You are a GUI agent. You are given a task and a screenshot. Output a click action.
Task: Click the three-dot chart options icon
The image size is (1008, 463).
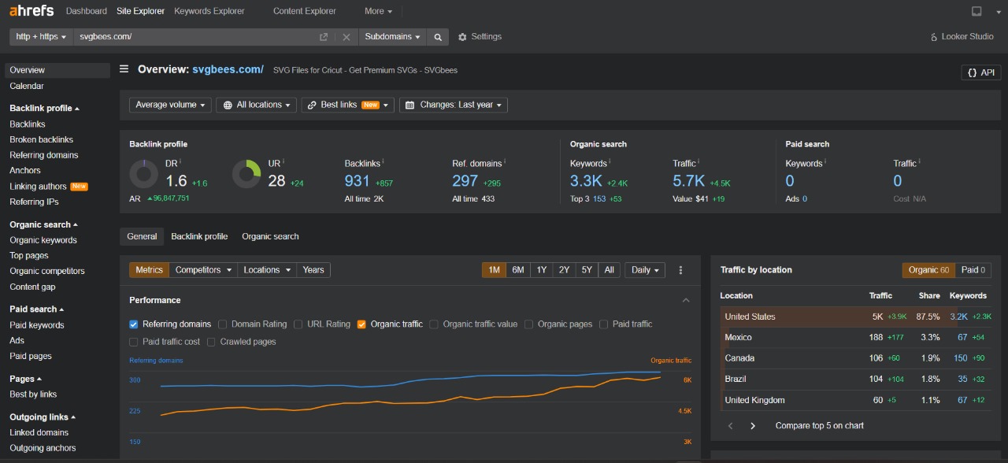coord(680,270)
